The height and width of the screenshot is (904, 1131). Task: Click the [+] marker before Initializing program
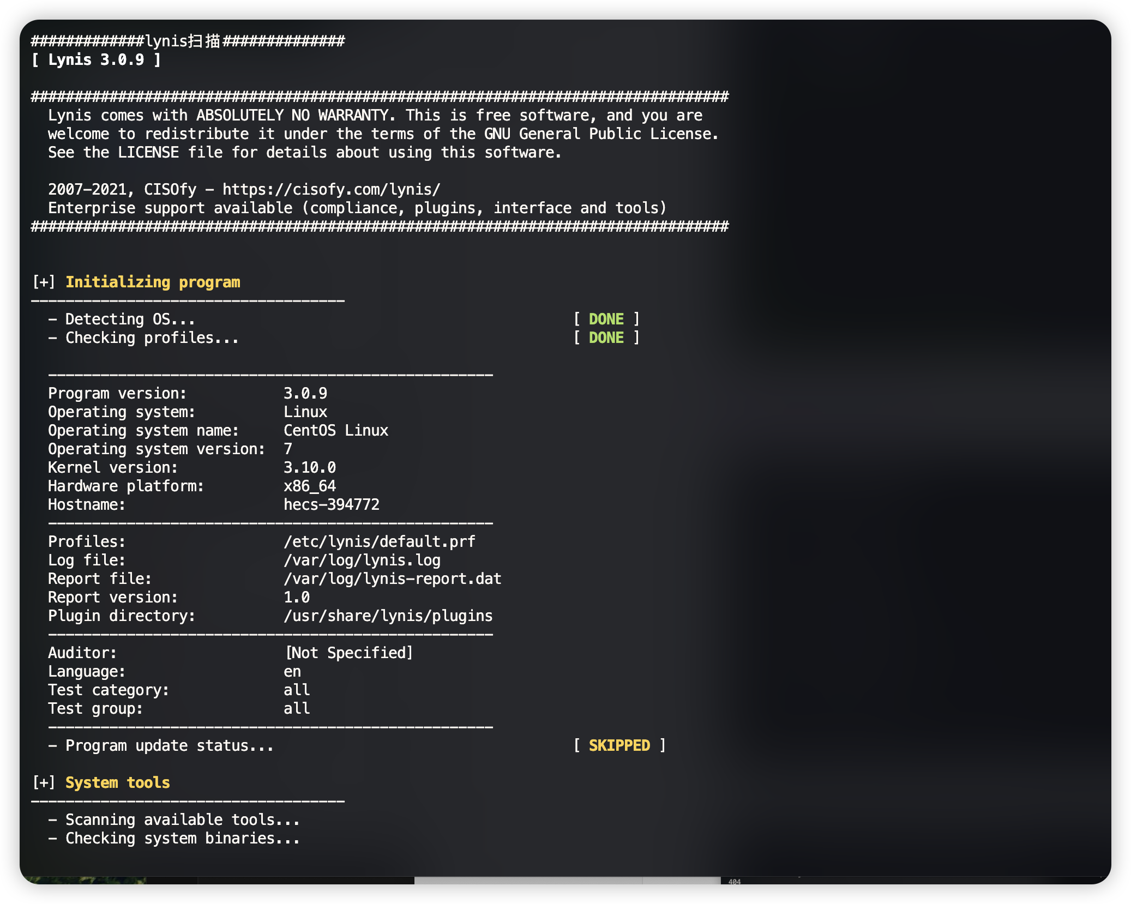tap(44, 282)
